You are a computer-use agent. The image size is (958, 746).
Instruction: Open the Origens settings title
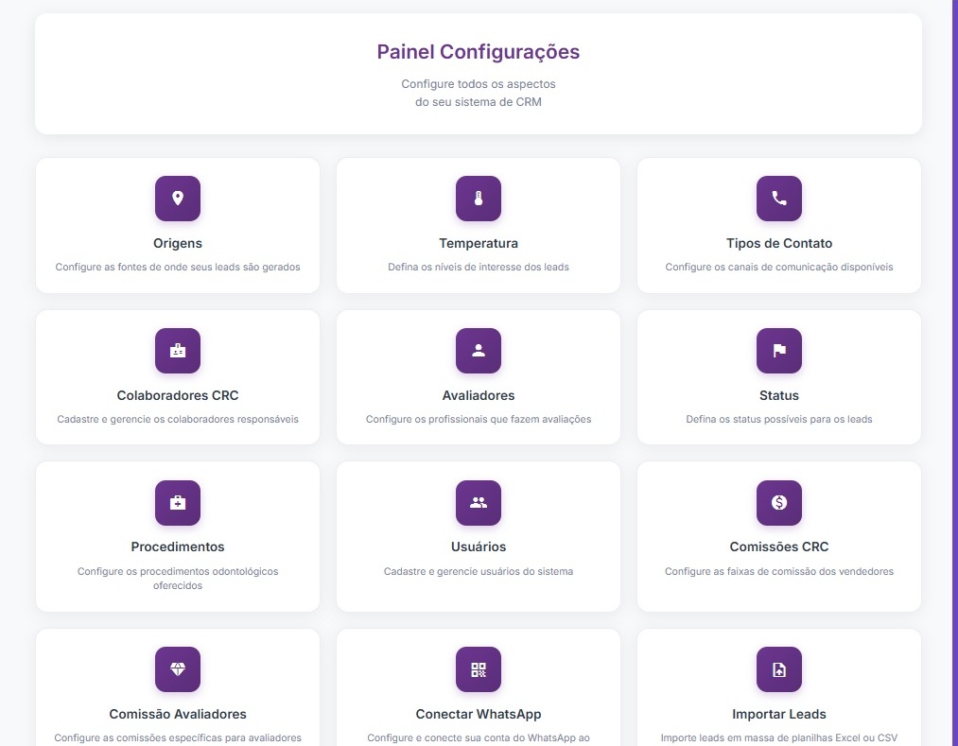pos(178,243)
